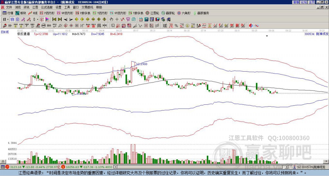Image resolution: width=329 pixels, height=176 pixels.
Task: Click the 论坛 forum link
Action: pos(304,2)
